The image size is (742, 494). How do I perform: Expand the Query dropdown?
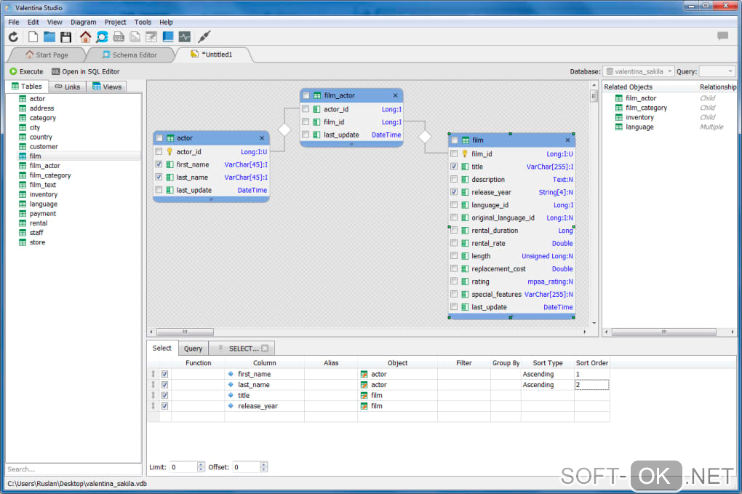coord(717,71)
